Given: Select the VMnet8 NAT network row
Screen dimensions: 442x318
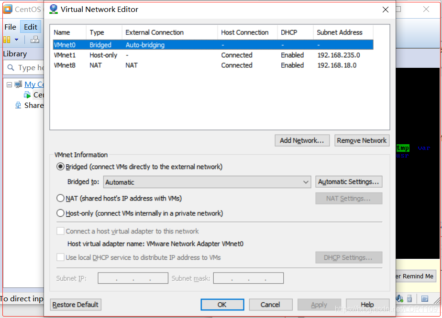Looking at the screenshot, I should click(213, 65).
